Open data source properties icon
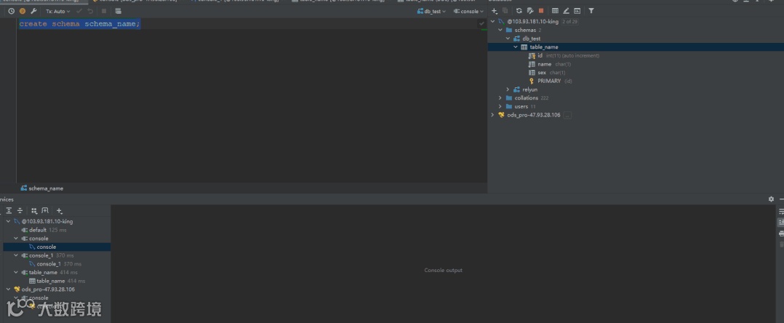 pyautogui.click(x=530, y=10)
